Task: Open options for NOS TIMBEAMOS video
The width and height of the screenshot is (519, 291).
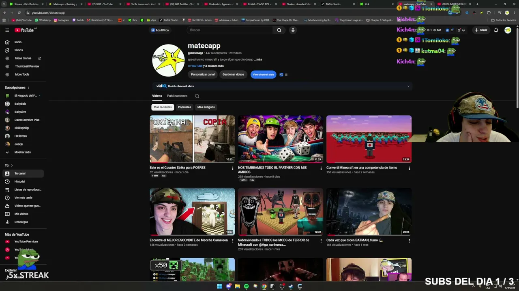Action: click(x=321, y=168)
